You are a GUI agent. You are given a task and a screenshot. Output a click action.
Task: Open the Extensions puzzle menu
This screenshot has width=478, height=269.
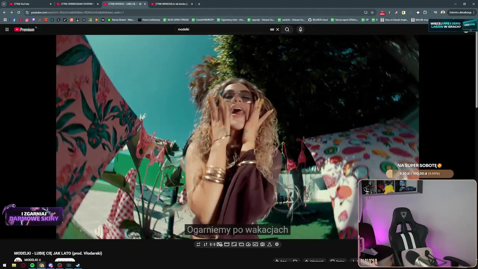coord(425,12)
